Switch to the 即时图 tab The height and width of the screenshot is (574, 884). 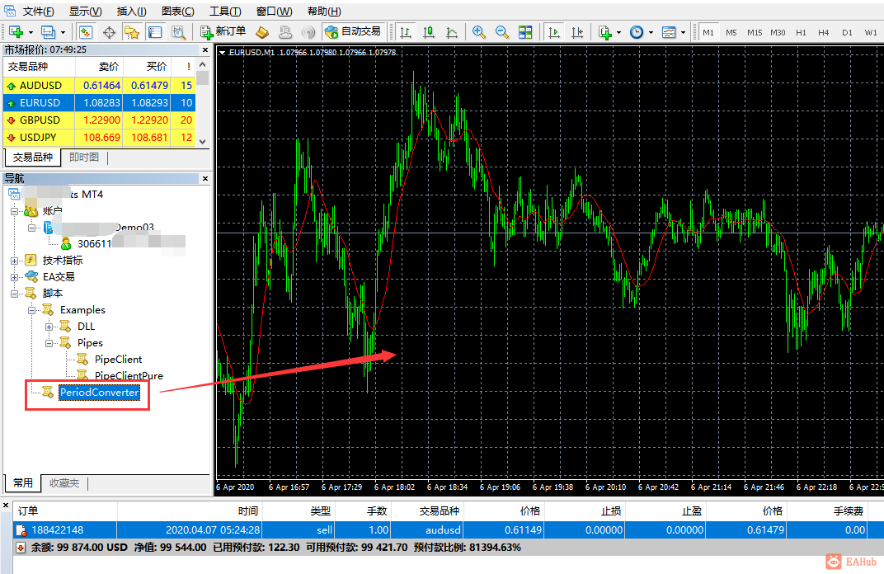[x=84, y=158]
